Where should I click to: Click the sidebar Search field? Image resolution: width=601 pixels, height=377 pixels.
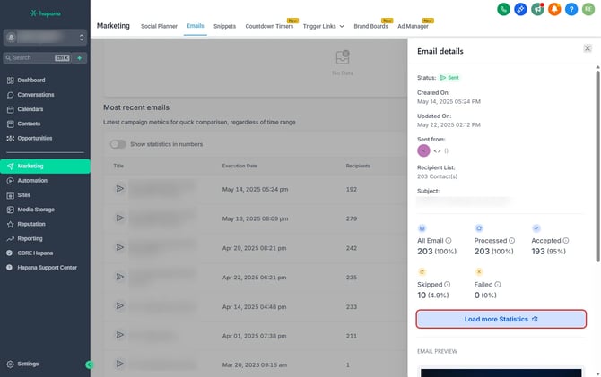pyautogui.click(x=38, y=58)
